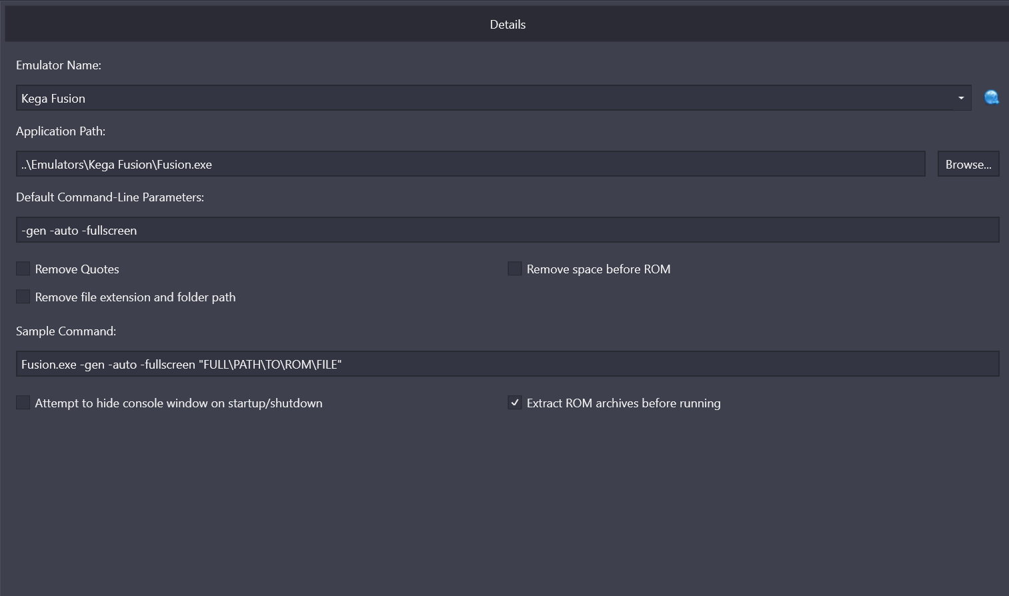Click the Application Path input field

471,164
